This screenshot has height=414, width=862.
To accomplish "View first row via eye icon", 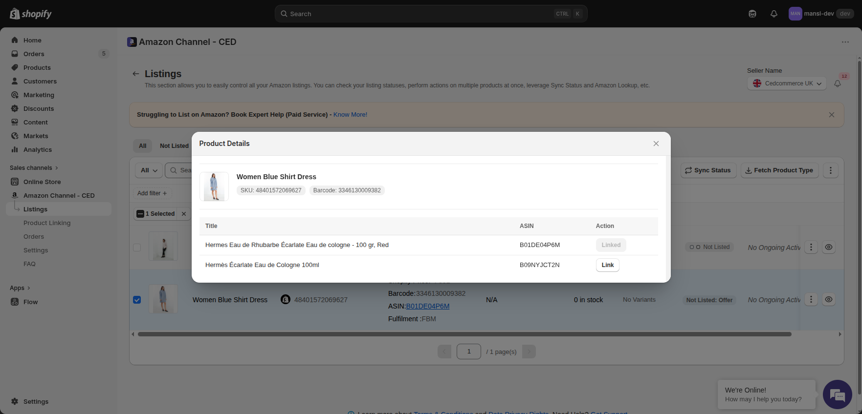I will [x=829, y=248].
